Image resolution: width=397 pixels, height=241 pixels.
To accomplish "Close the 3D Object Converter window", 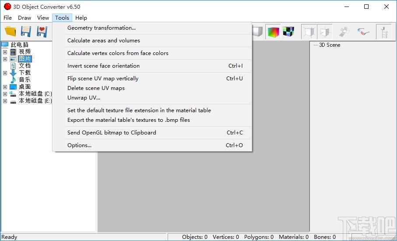I will tap(386, 7).
